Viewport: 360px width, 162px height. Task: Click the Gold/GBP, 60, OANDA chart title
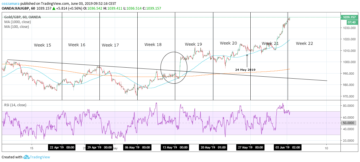tap(22, 17)
